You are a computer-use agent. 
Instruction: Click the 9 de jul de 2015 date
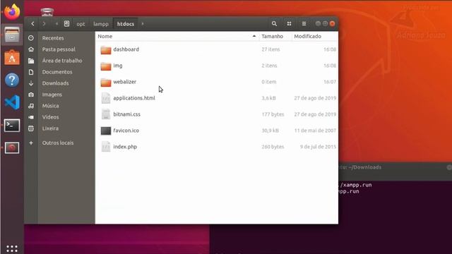point(318,147)
